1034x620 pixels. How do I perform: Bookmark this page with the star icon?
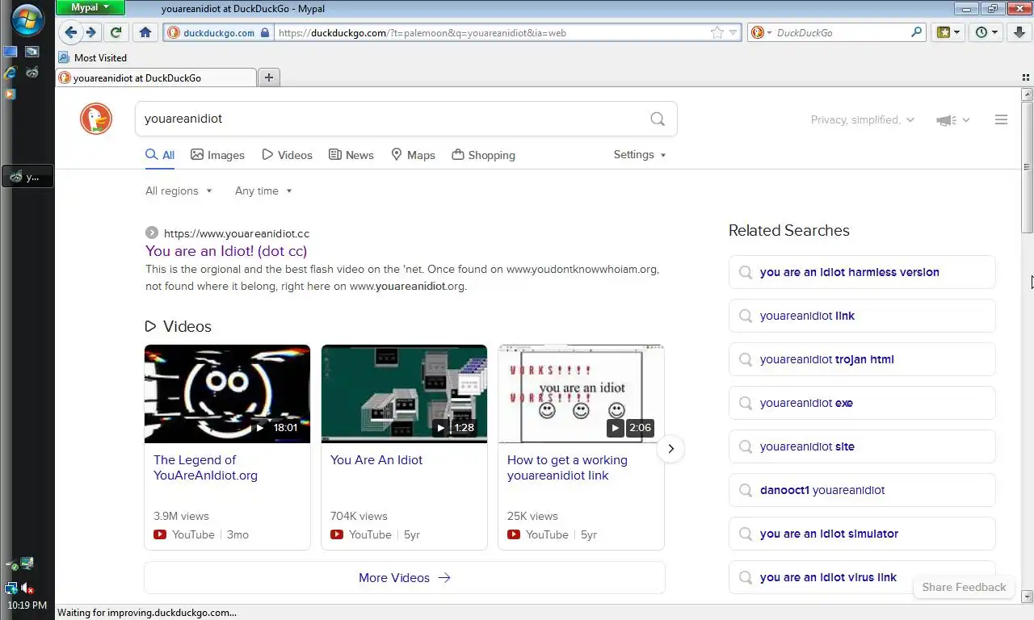717,33
